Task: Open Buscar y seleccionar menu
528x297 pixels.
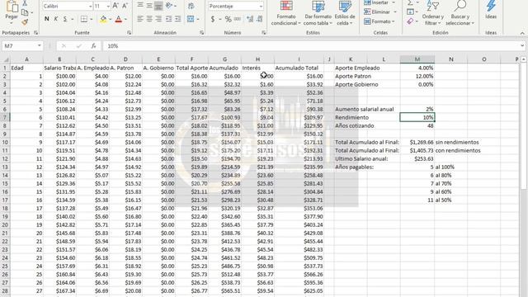Action: [460, 13]
